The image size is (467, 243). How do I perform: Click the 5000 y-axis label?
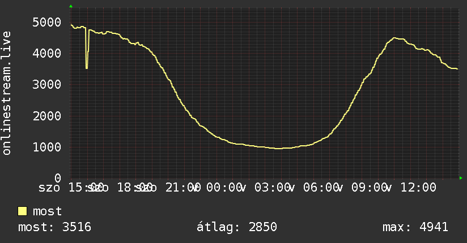point(47,22)
